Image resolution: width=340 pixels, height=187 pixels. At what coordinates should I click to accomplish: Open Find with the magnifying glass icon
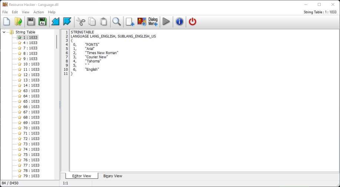[x=117, y=21]
